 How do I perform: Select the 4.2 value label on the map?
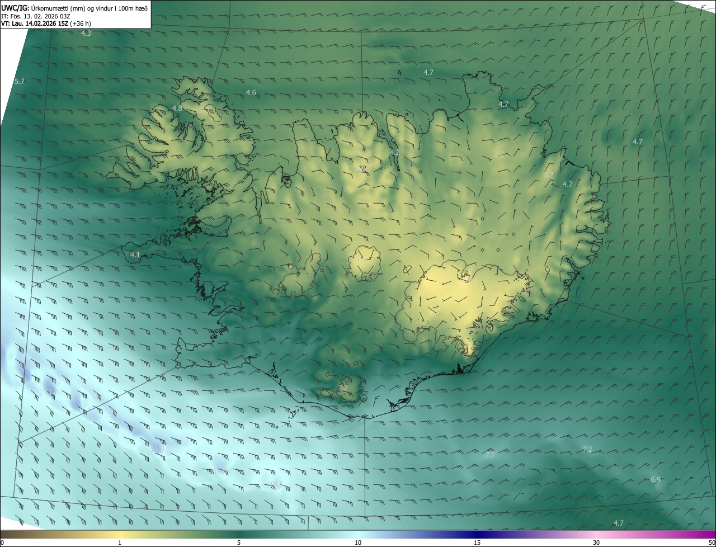click(395, 153)
